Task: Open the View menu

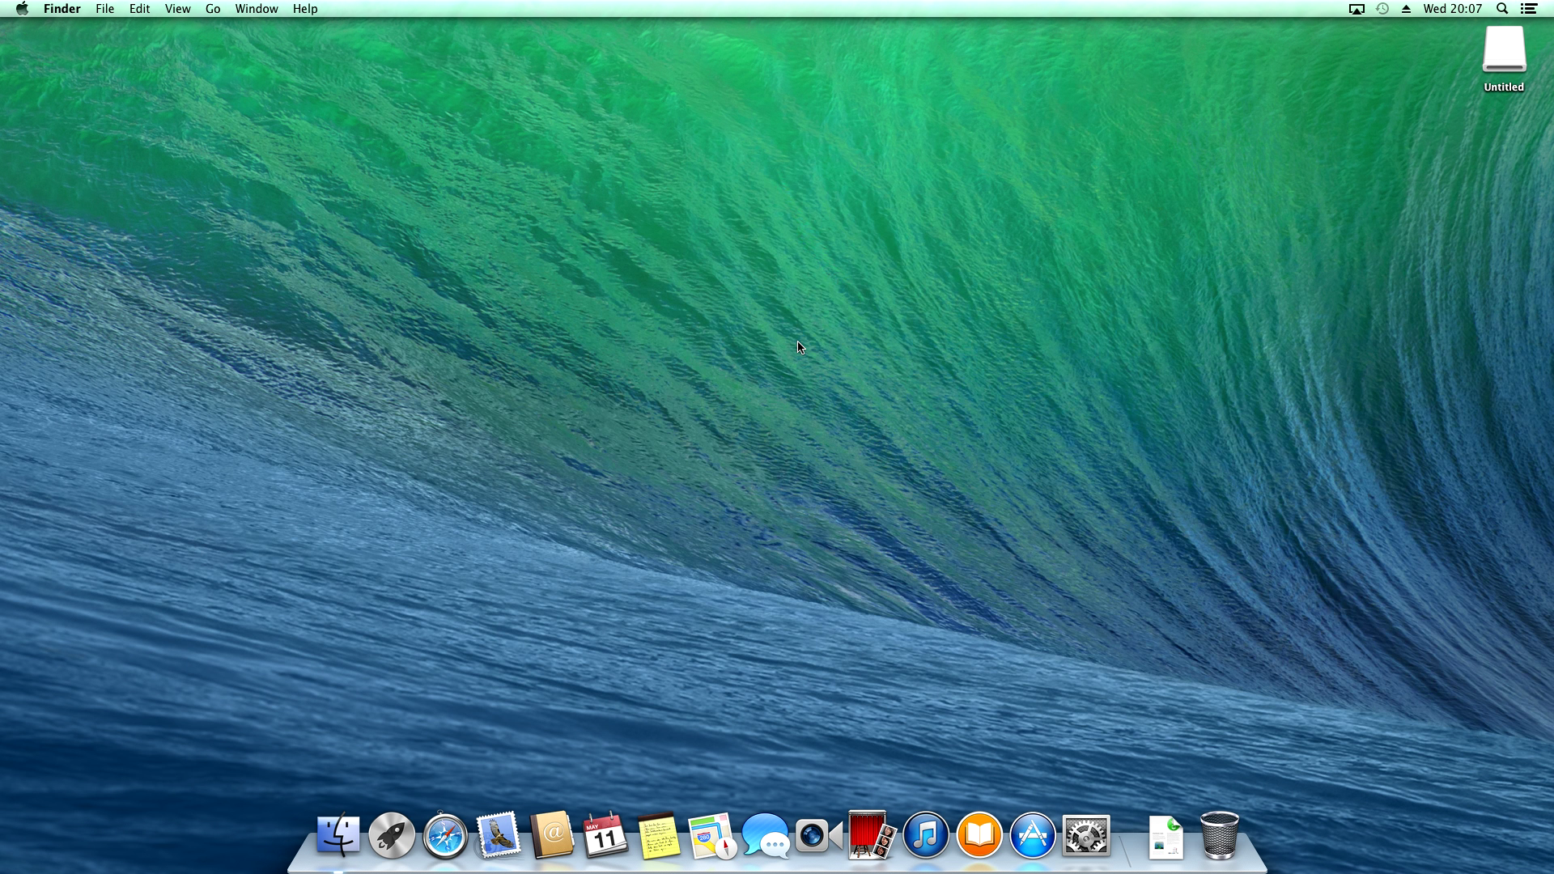Action: (177, 9)
